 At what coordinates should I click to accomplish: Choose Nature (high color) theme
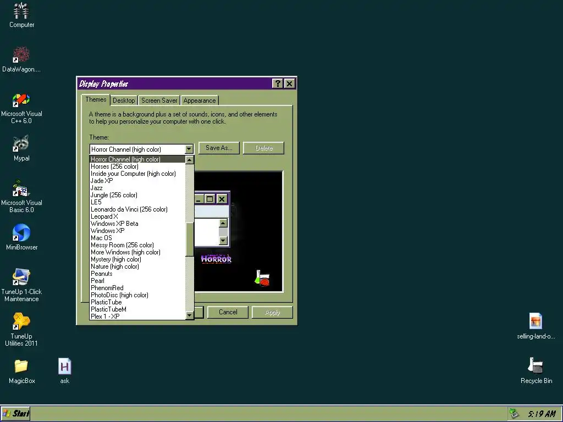pyautogui.click(x=137, y=266)
